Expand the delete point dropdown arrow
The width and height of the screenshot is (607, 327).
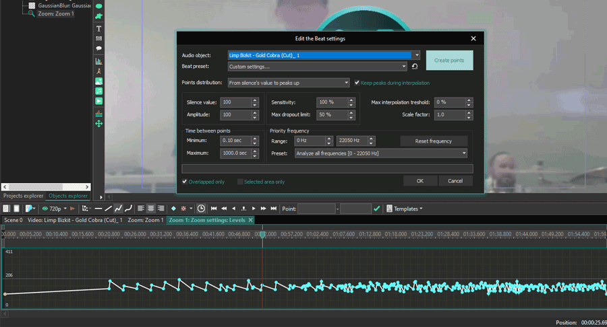191,209
